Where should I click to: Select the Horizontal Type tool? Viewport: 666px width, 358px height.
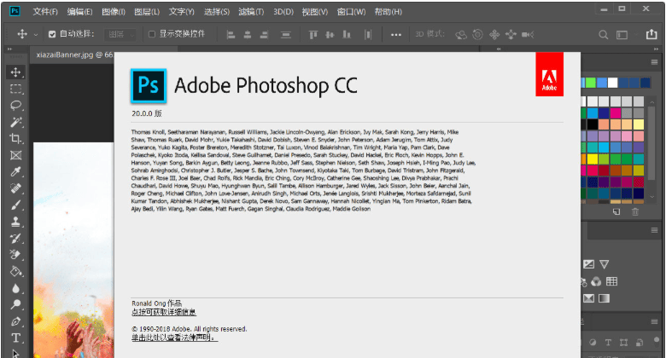15,338
